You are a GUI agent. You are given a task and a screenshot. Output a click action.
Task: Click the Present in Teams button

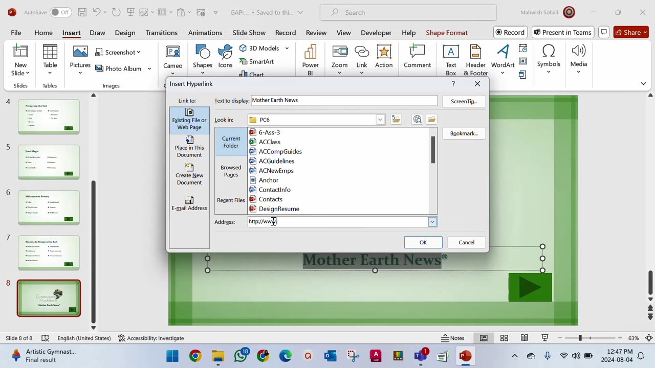pyautogui.click(x=563, y=32)
